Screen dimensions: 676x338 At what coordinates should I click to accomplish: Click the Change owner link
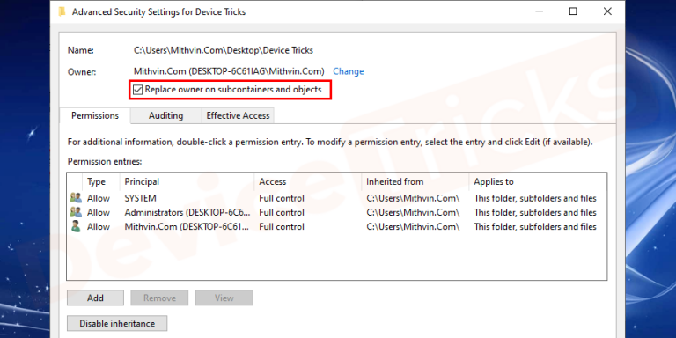click(349, 71)
